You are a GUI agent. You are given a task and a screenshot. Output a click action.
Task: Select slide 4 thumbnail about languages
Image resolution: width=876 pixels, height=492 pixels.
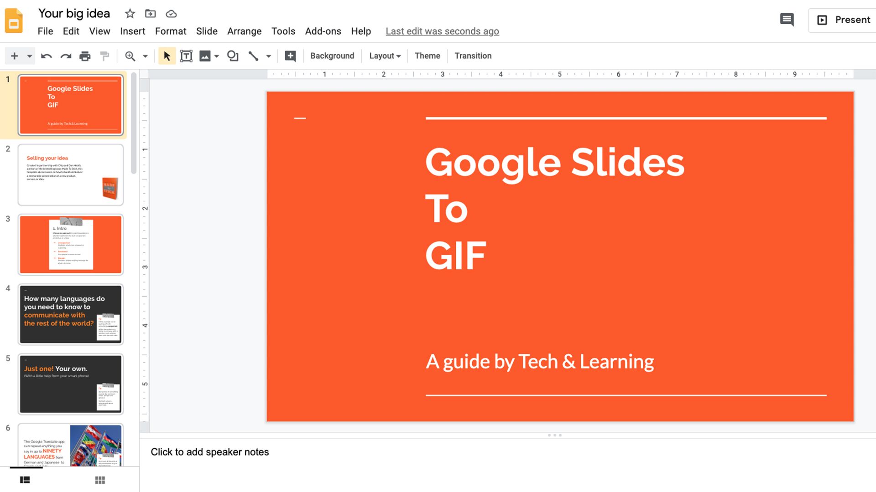70,314
